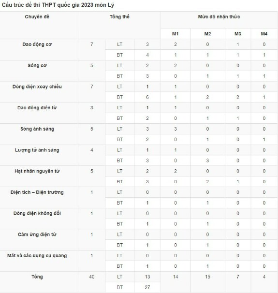Click the Sóng cơ row label

(37, 66)
